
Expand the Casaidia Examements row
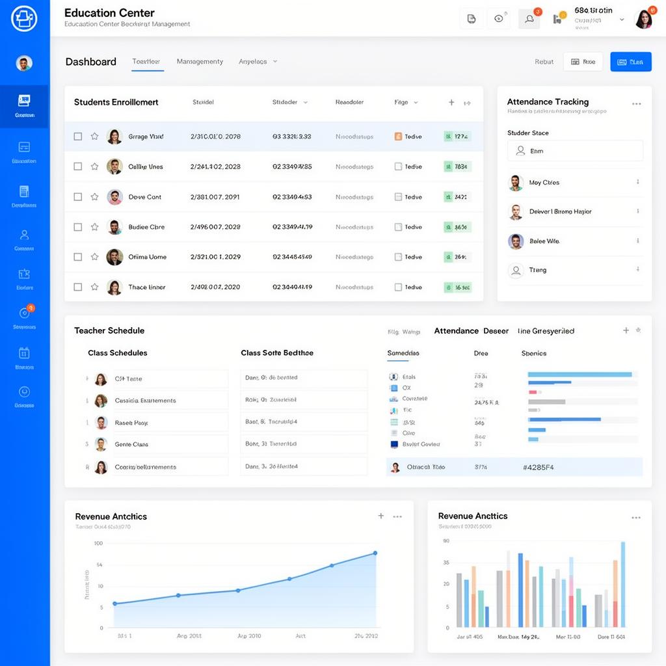(x=87, y=401)
